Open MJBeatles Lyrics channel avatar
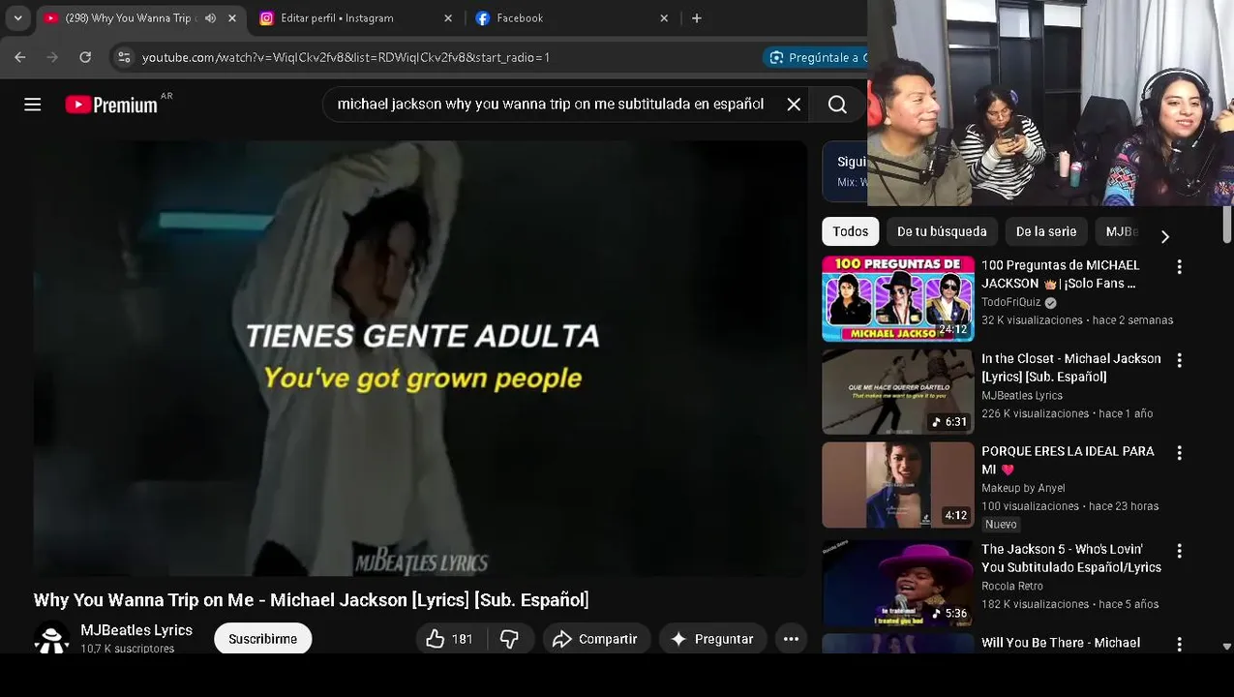Image resolution: width=1234 pixels, height=697 pixels. point(51,638)
